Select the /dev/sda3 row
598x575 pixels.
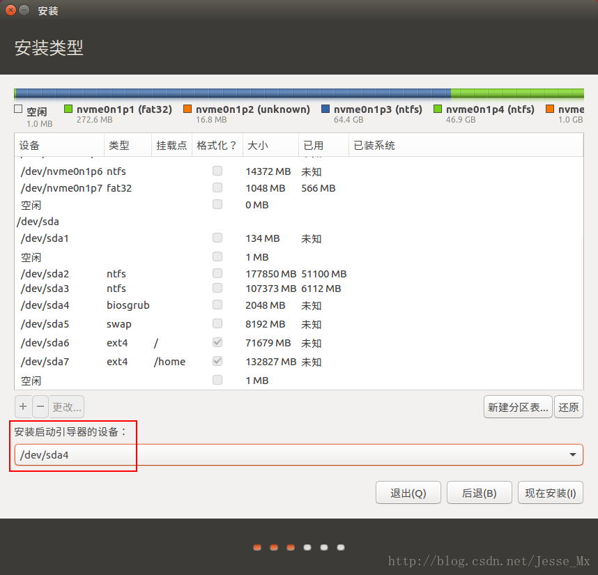(298, 289)
